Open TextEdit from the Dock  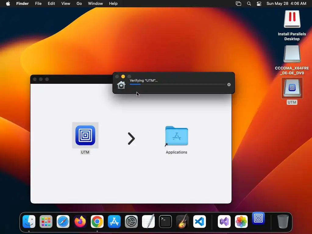coord(148,221)
